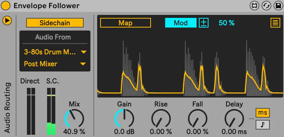Toggle the bipolar plus-minus icon
The height and width of the screenshot is (137, 284).
click(204, 23)
